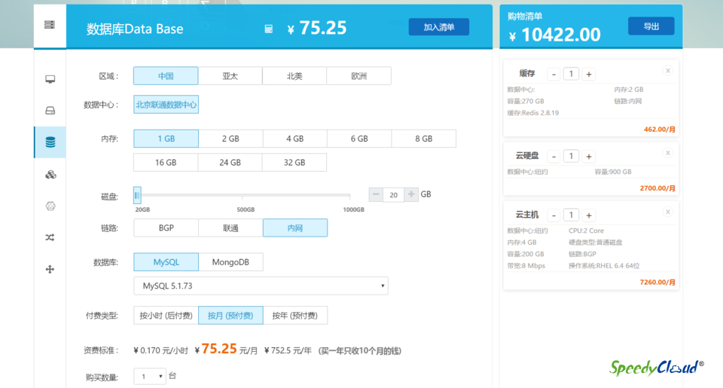Click slider track near 500GB mark
This screenshot has height=388, width=723.
[243, 195]
